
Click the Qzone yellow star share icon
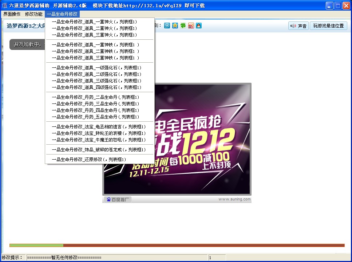click(175, 26)
